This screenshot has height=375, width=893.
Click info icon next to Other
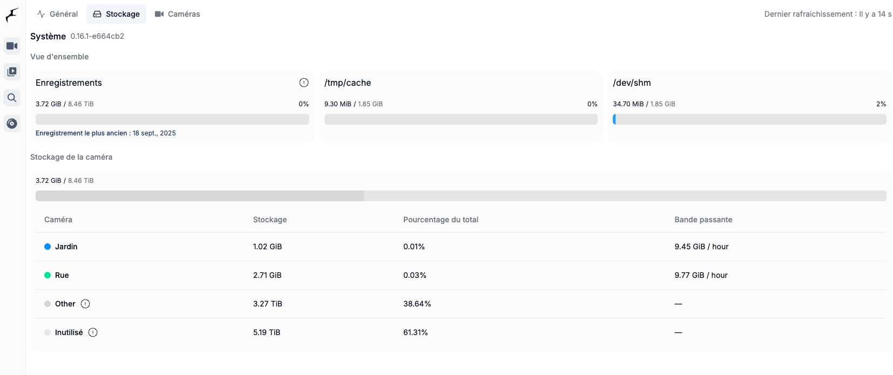click(x=85, y=304)
